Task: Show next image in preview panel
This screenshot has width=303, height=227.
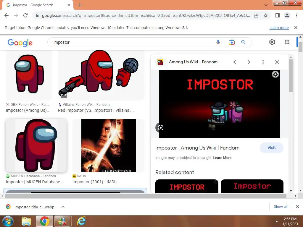Action: tap(249, 62)
